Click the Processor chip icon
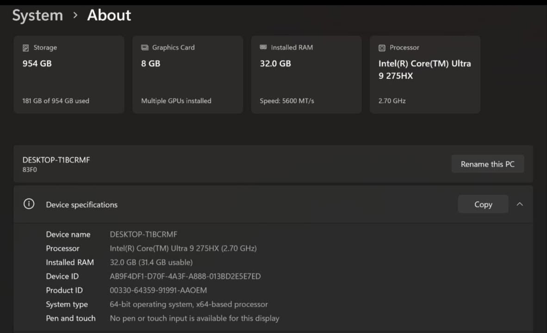 (x=382, y=48)
